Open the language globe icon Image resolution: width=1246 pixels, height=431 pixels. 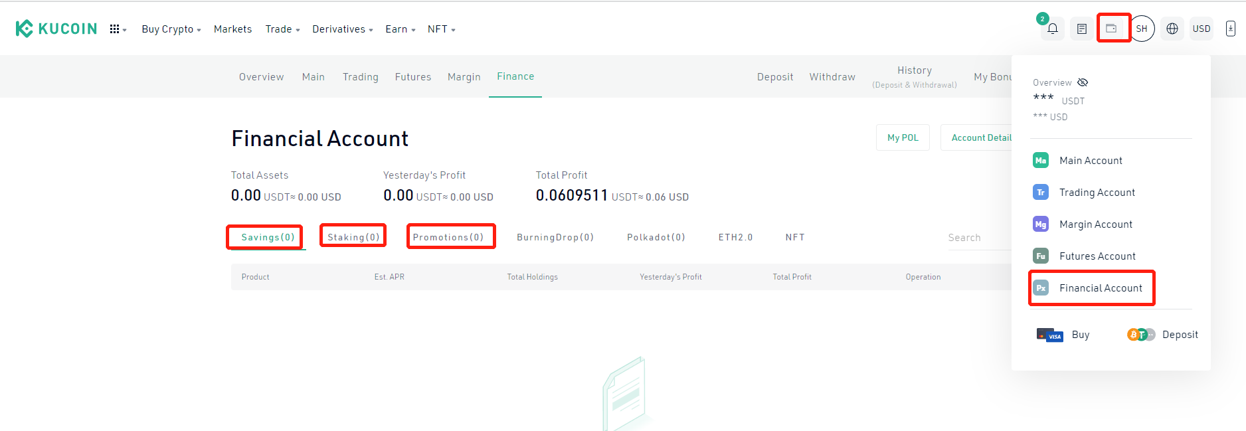click(1172, 29)
